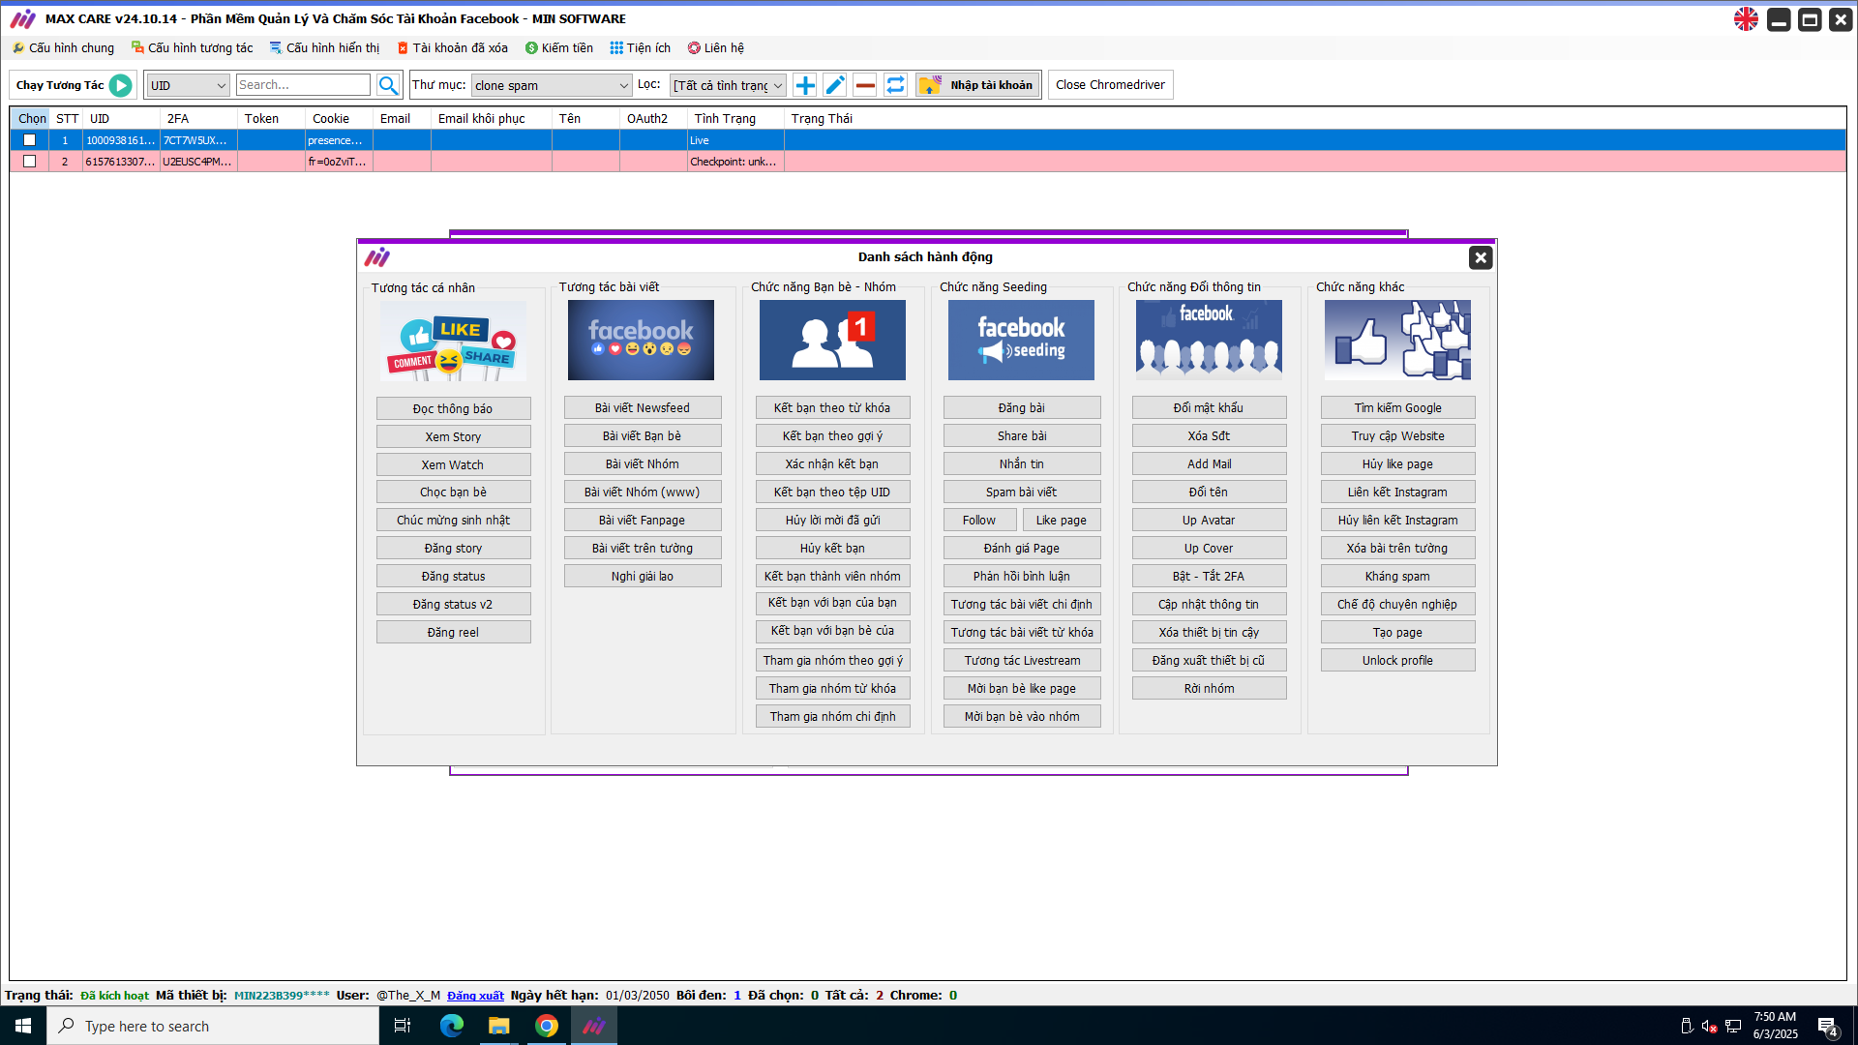Open the Windows Start menu
The height and width of the screenshot is (1045, 1858).
[x=23, y=1026]
